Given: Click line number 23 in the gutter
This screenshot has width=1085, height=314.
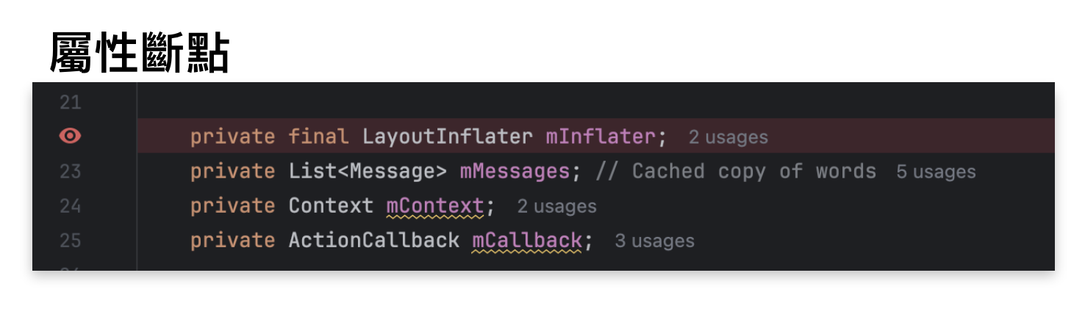Looking at the screenshot, I should 70,172.
